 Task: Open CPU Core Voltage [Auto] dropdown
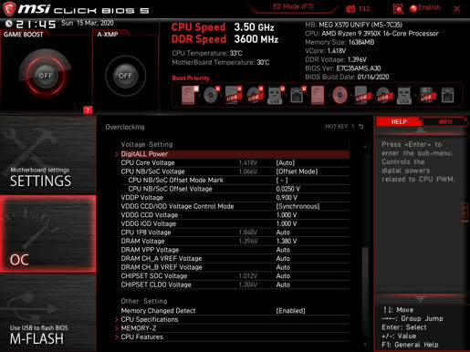[286, 162]
